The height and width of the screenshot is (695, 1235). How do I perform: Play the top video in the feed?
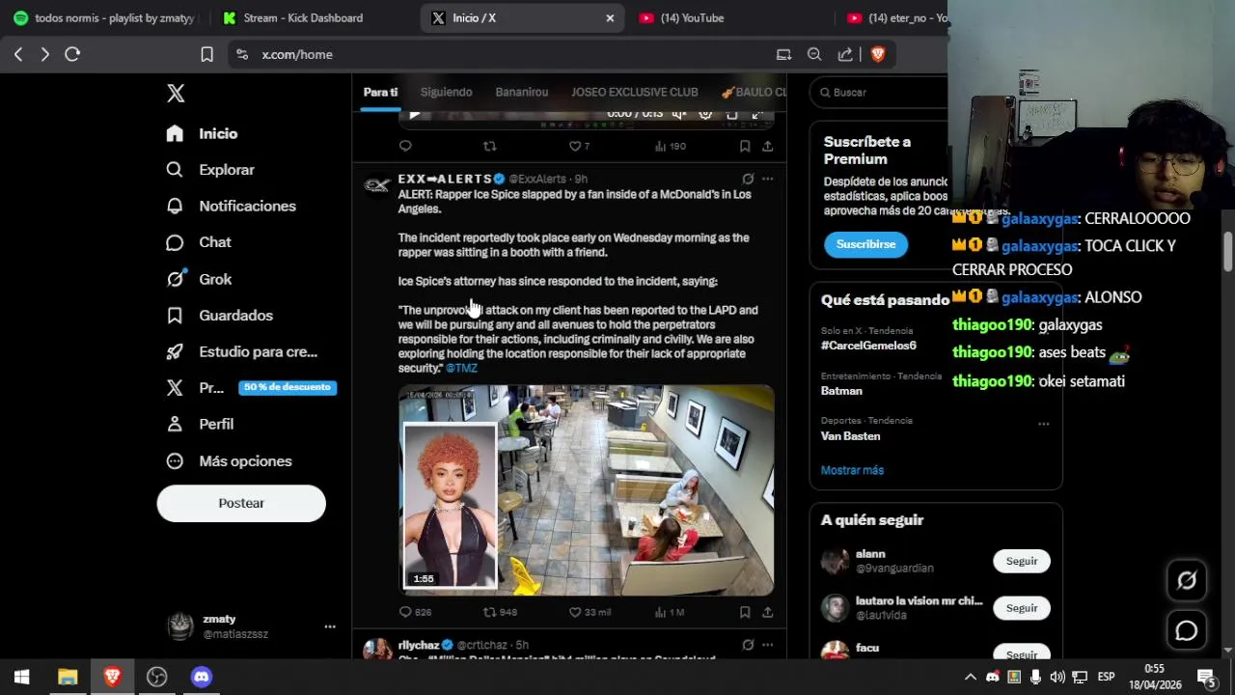(415, 114)
